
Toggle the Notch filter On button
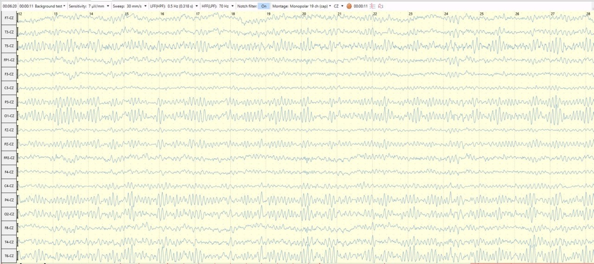click(x=264, y=6)
